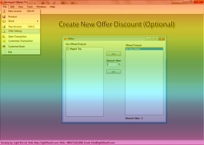The width and height of the screenshot is (204, 145).
Task: Click the <<< move-back button
Action: pos(114,54)
